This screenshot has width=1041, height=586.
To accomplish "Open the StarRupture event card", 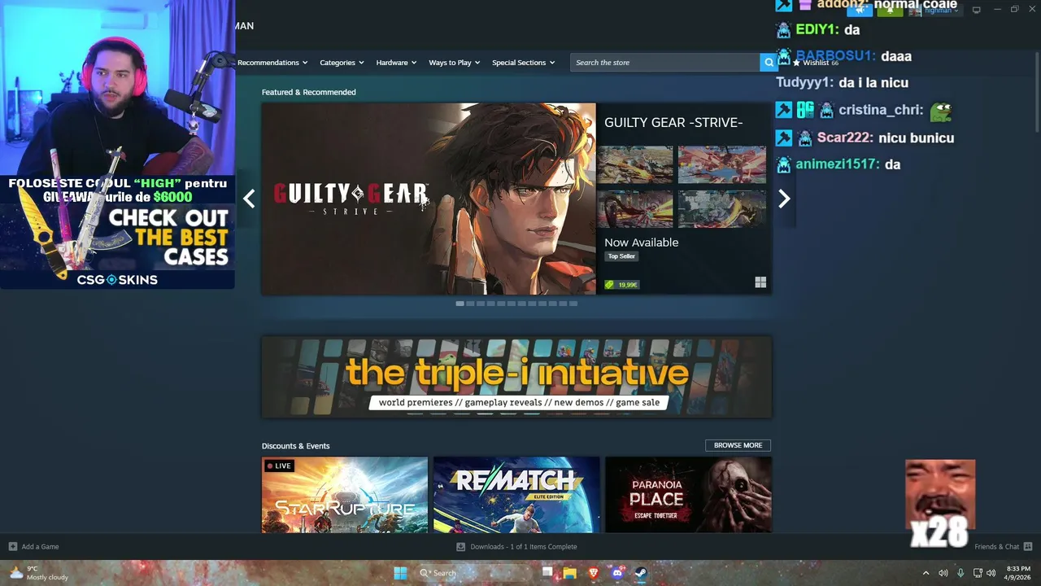I will point(345,495).
